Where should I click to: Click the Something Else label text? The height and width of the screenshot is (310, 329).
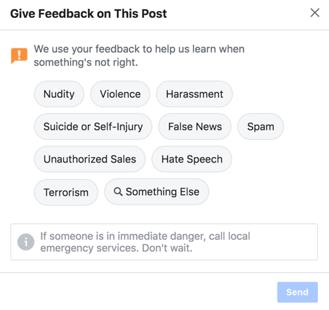pyautogui.click(x=162, y=192)
